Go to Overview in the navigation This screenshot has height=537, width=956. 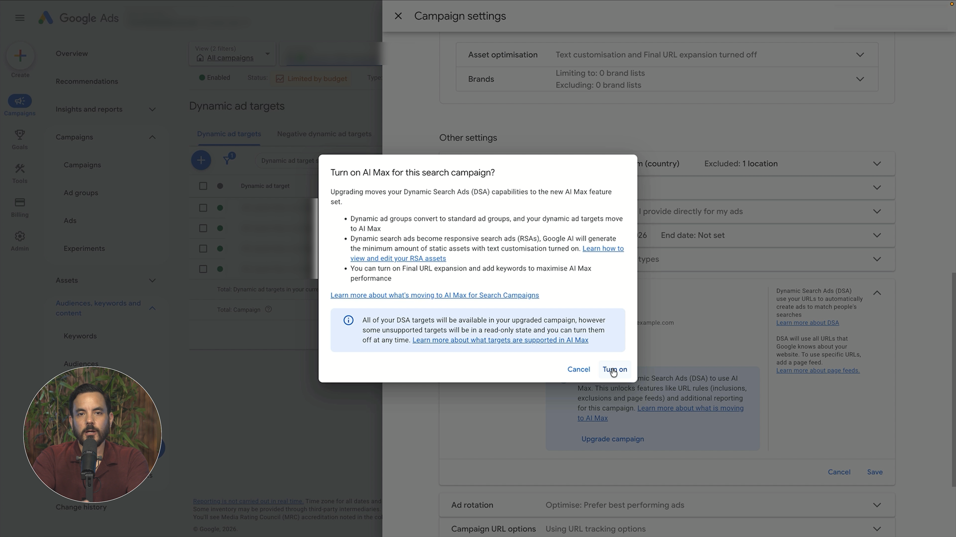(x=72, y=53)
